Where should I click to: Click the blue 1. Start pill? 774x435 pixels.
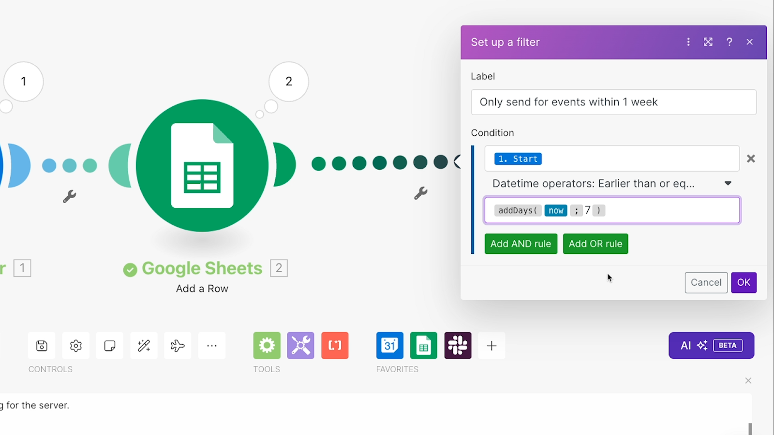click(x=518, y=159)
